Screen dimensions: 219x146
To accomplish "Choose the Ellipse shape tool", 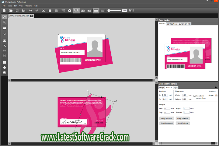I will coord(5,67).
